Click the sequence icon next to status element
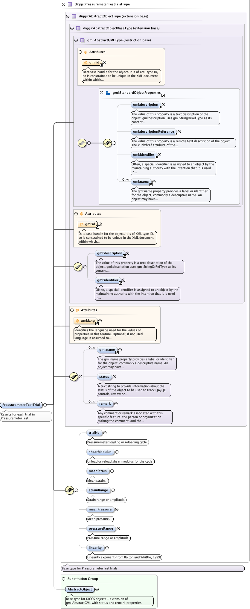The height and width of the screenshot is (609, 250). pyautogui.click(x=74, y=377)
